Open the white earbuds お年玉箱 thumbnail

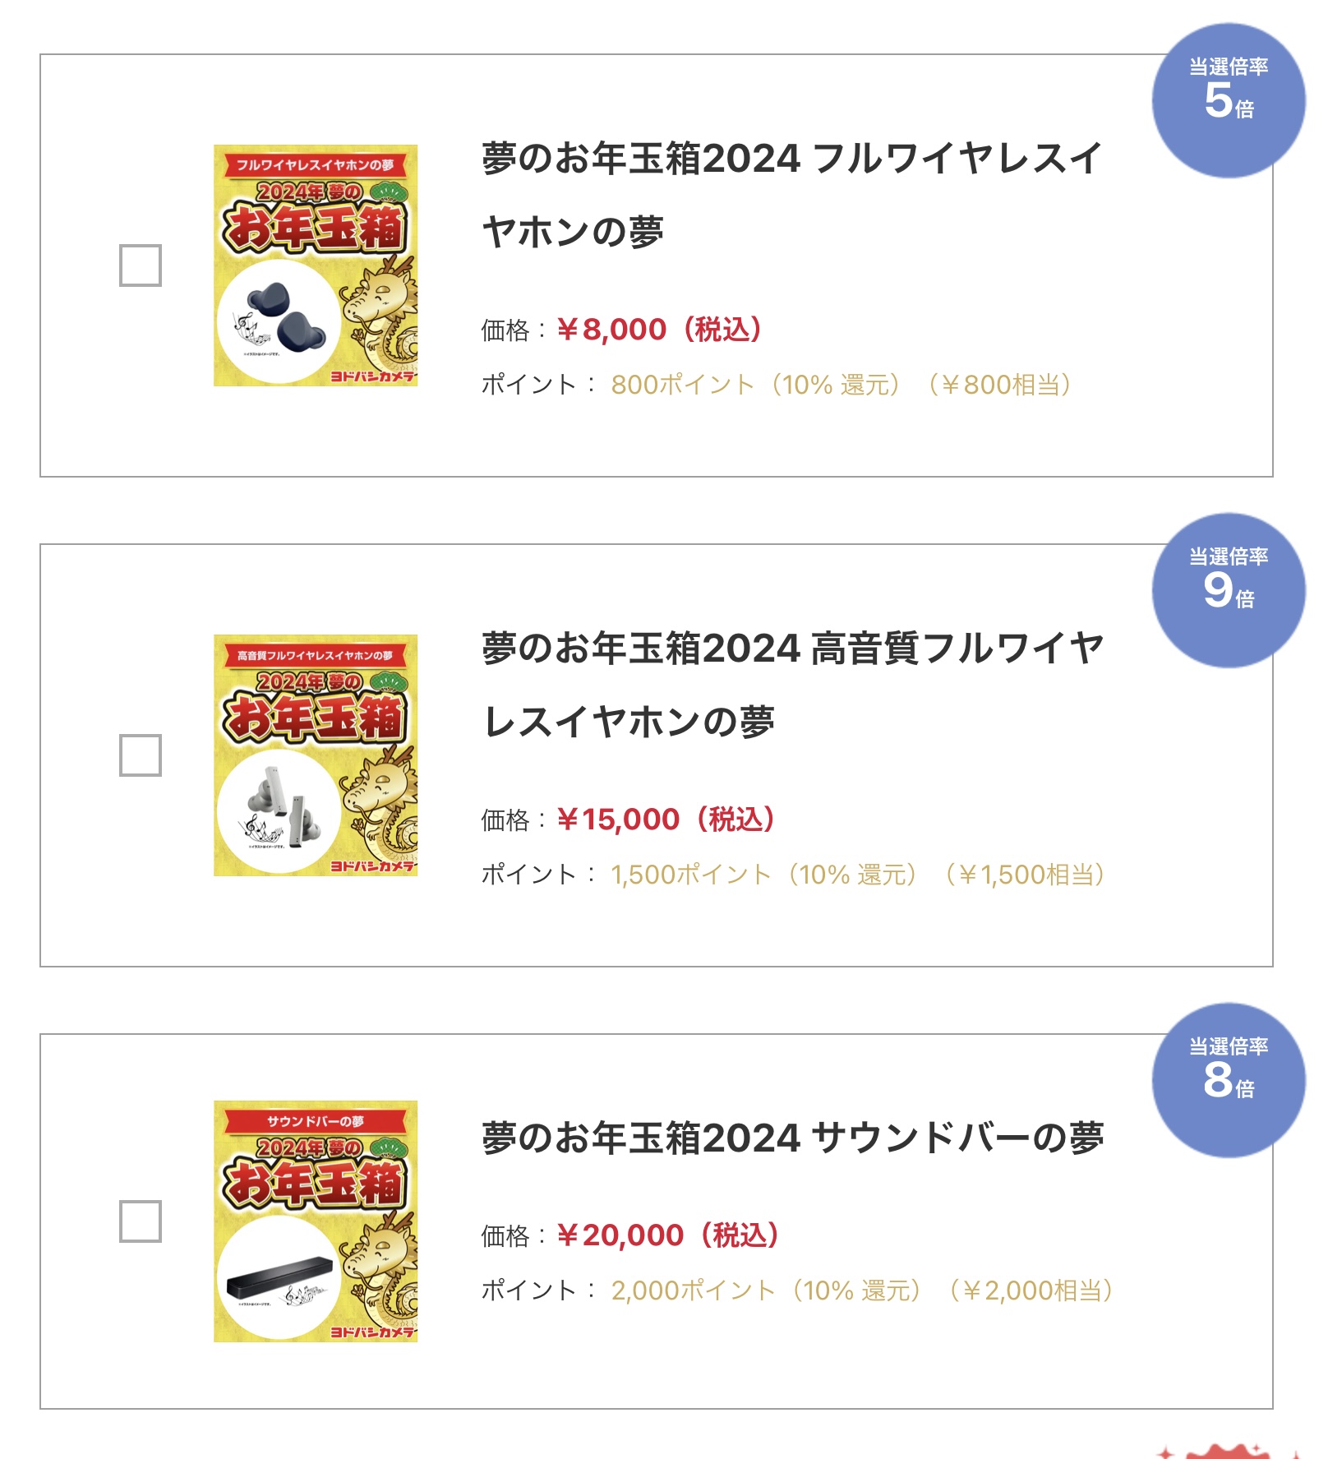click(x=316, y=755)
